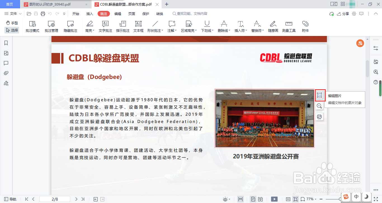Click the 编辑图片 edit image icon
This screenshot has height=203, width=382.
[319, 95]
